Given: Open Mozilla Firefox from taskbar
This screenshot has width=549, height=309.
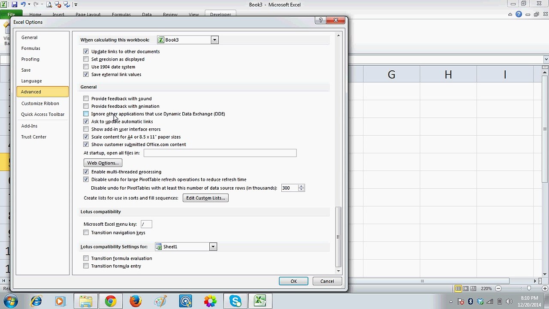Looking at the screenshot, I should pyautogui.click(x=136, y=301).
